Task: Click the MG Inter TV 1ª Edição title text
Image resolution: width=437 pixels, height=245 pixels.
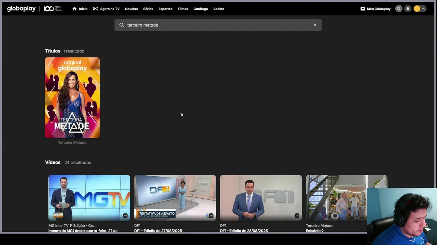Action: pyautogui.click(x=73, y=226)
